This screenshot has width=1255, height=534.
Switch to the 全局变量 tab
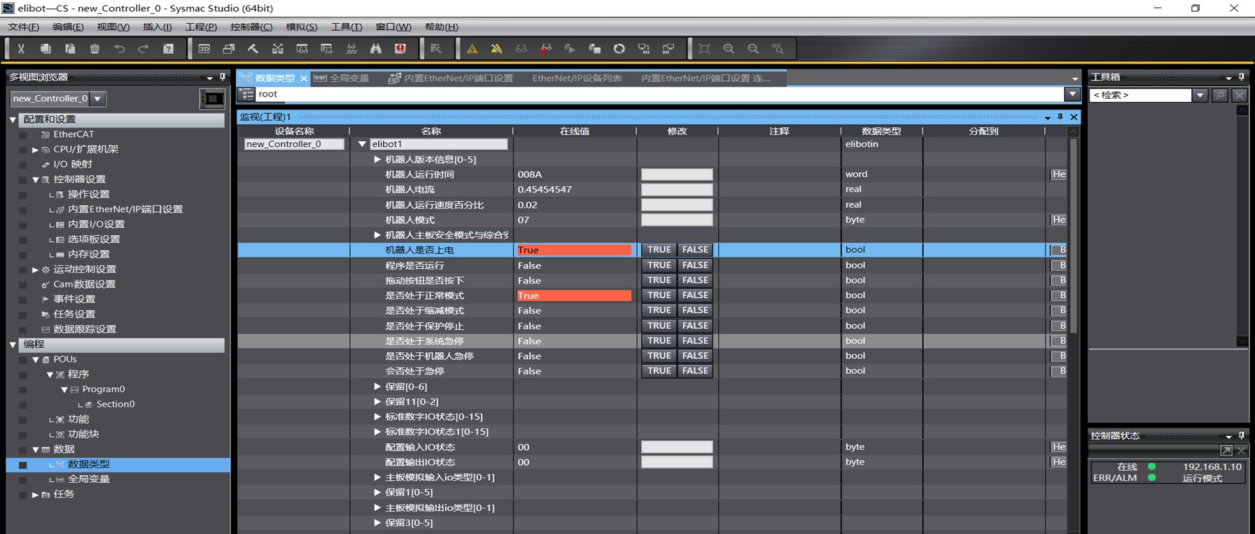click(343, 78)
